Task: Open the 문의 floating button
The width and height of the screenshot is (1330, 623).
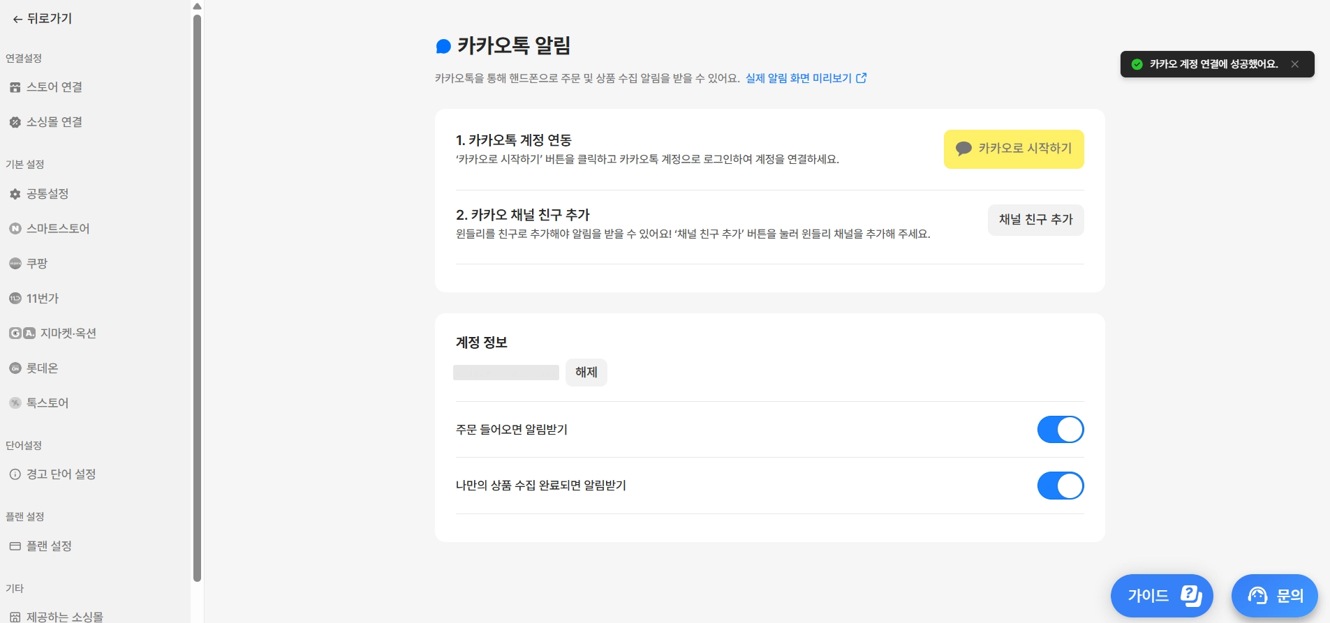Action: pyautogui.click(x=1275, y=596)
